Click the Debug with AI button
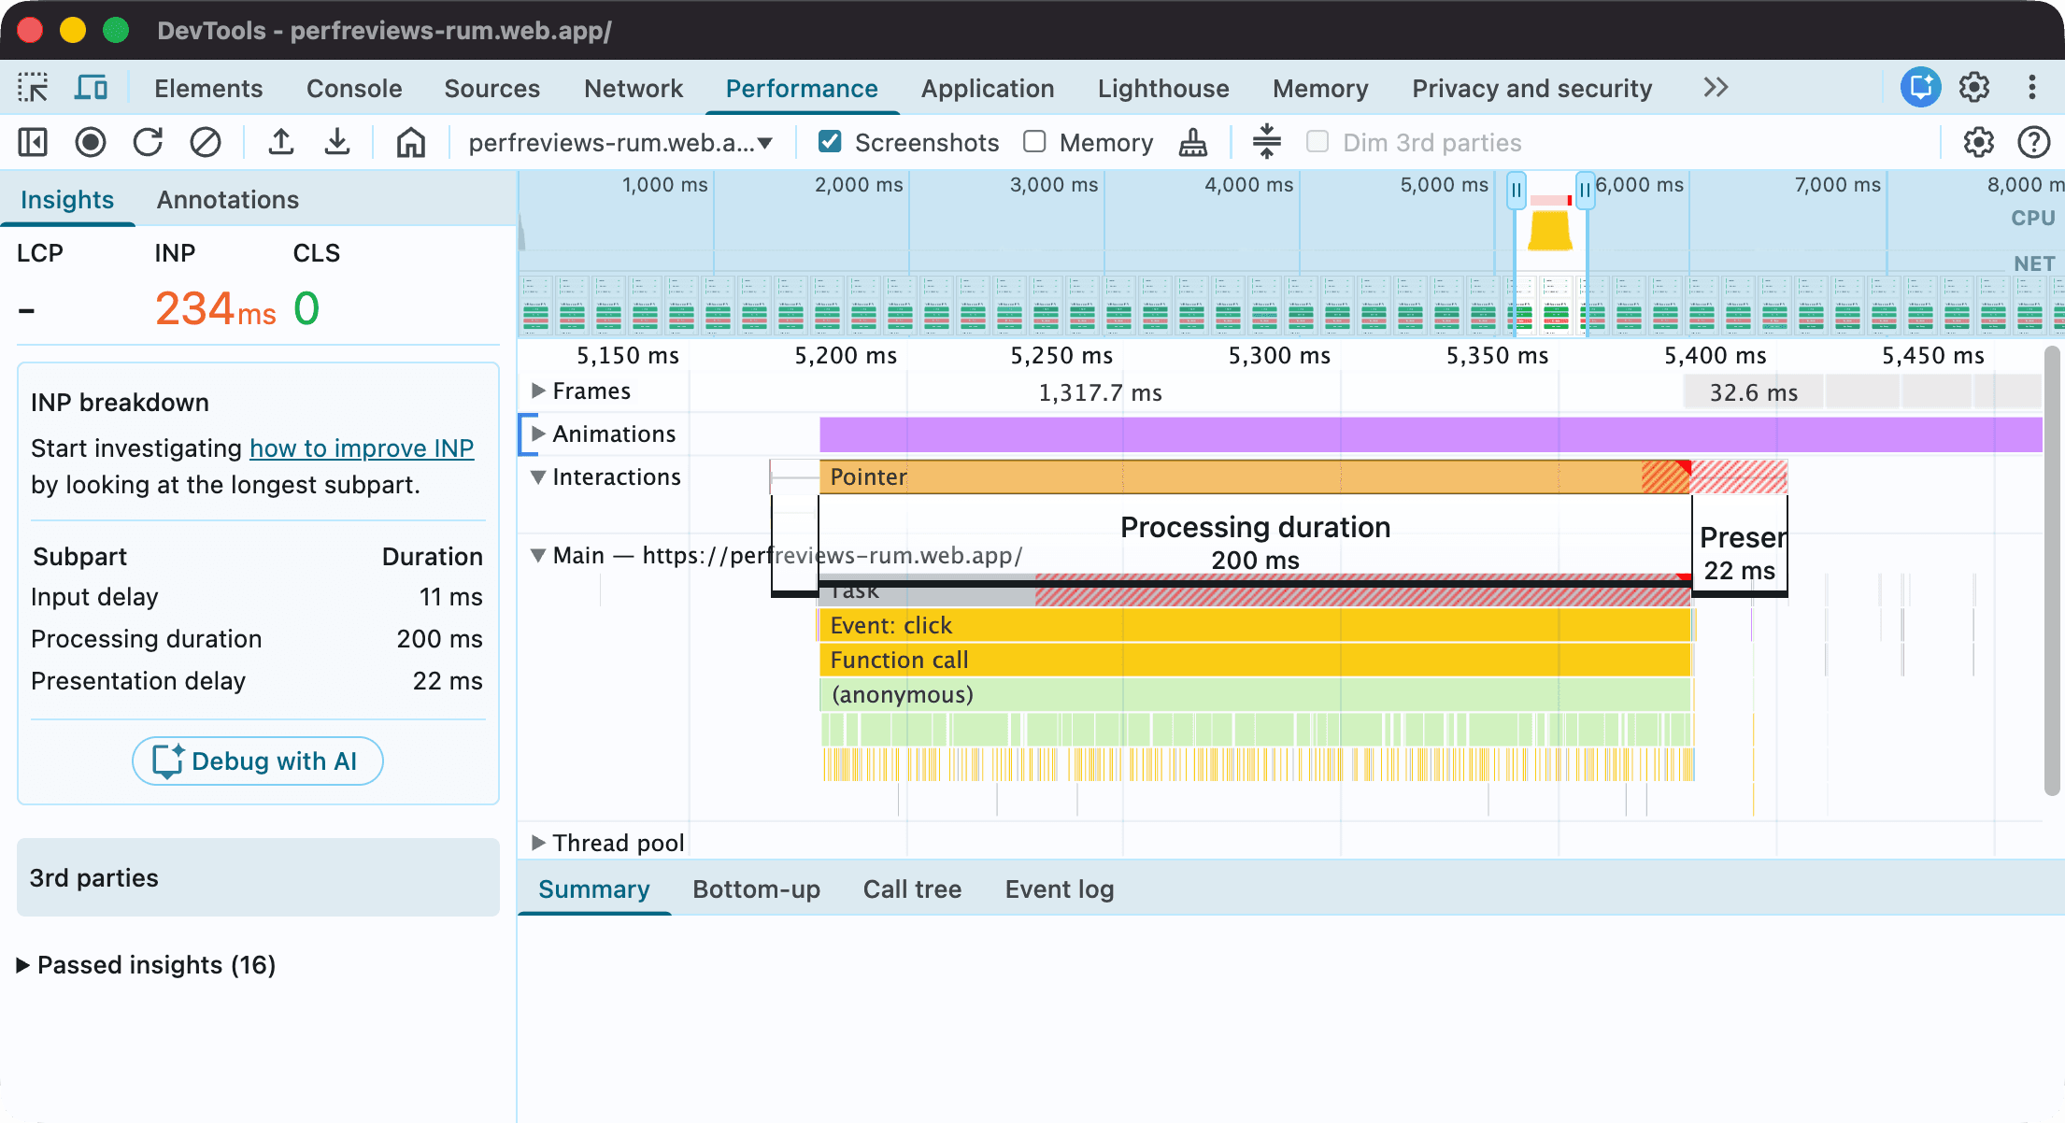2065x1123 pixels. (x=257, y=761)
